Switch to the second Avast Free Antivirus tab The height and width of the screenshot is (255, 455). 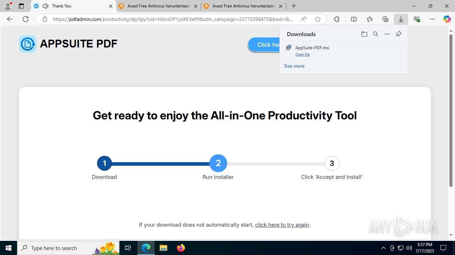point(243,6)
